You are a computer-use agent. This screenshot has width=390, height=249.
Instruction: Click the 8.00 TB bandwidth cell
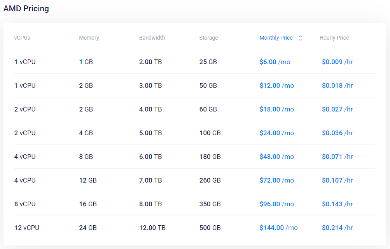click(x=150, y=204)
